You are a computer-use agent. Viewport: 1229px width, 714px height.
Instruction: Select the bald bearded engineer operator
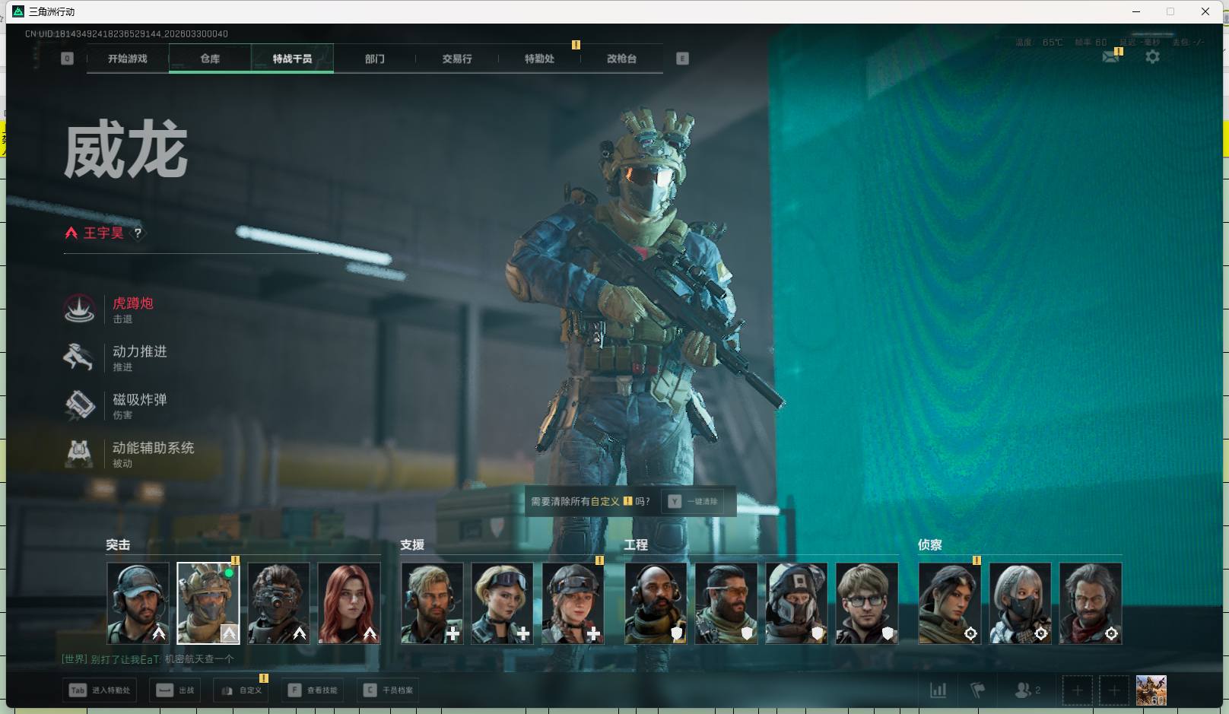(x=656, y=603)
